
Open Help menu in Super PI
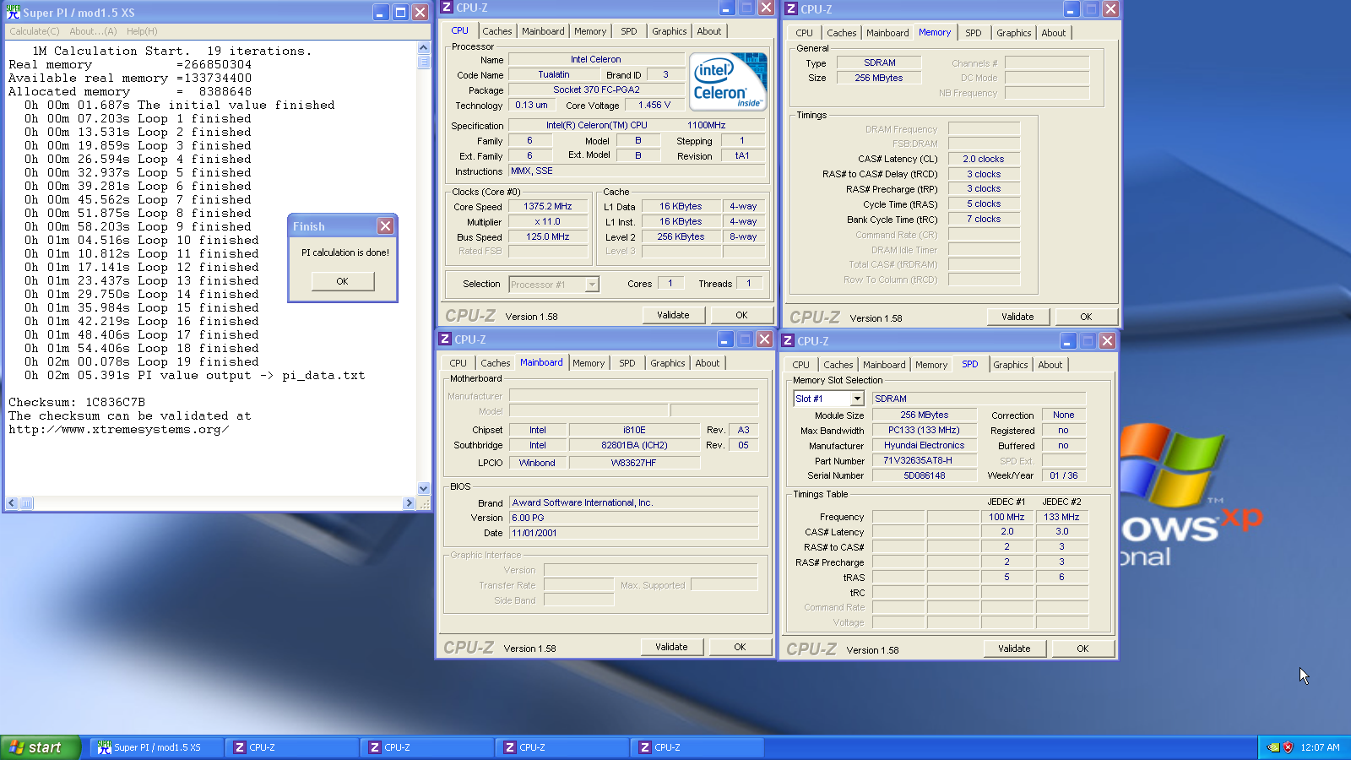click(x=142, y=31)
